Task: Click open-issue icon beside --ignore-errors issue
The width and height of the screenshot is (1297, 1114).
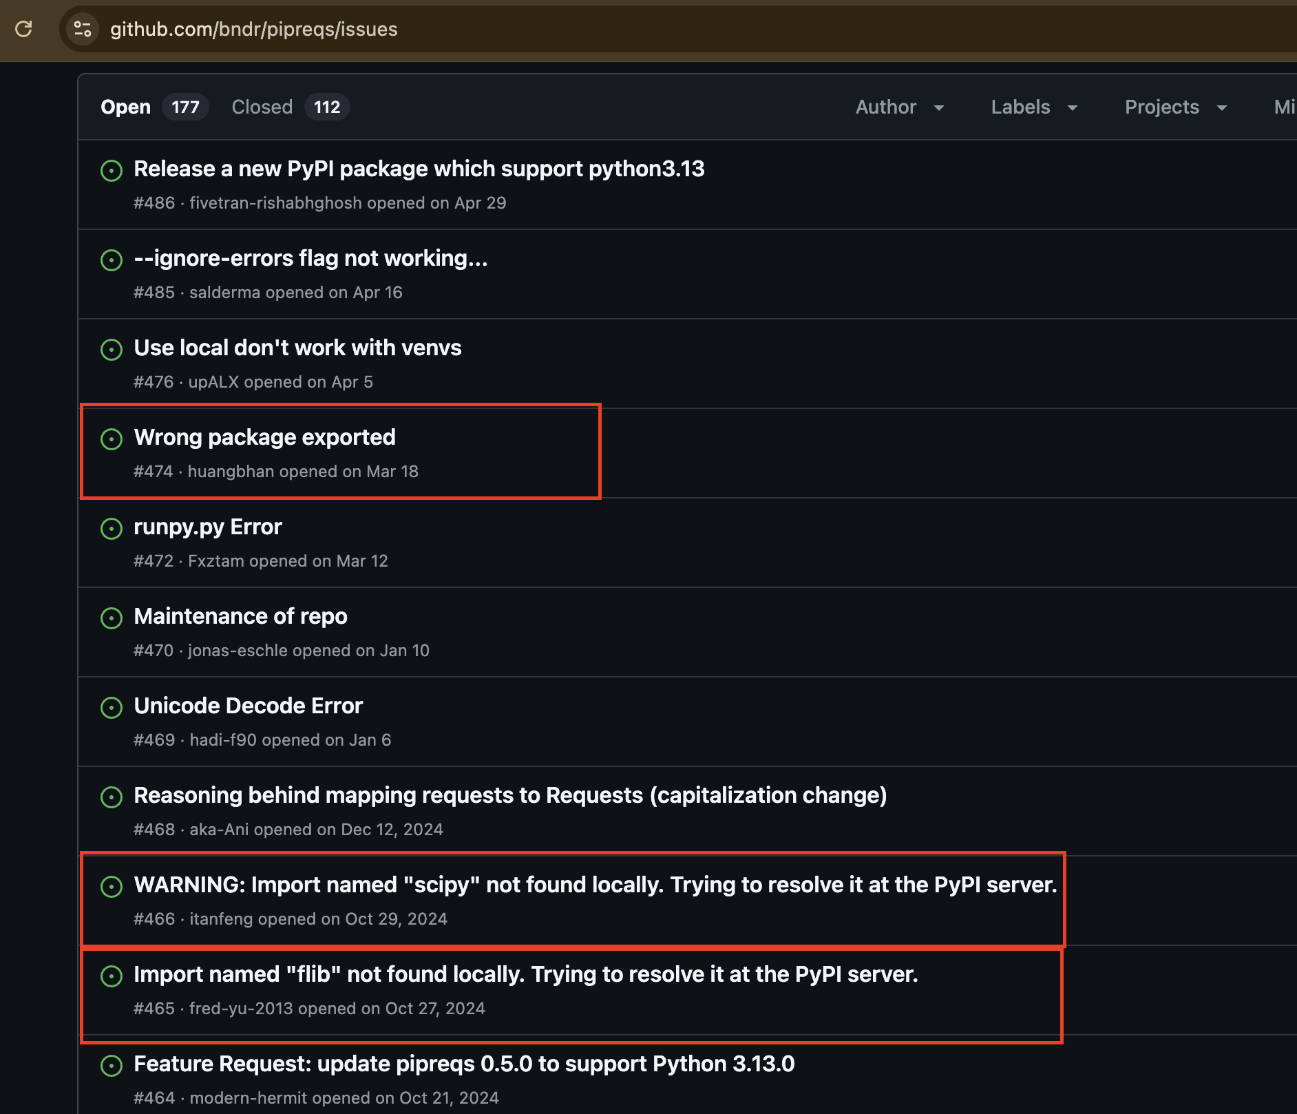Action: pyautogui.click(x=112, y=260)
